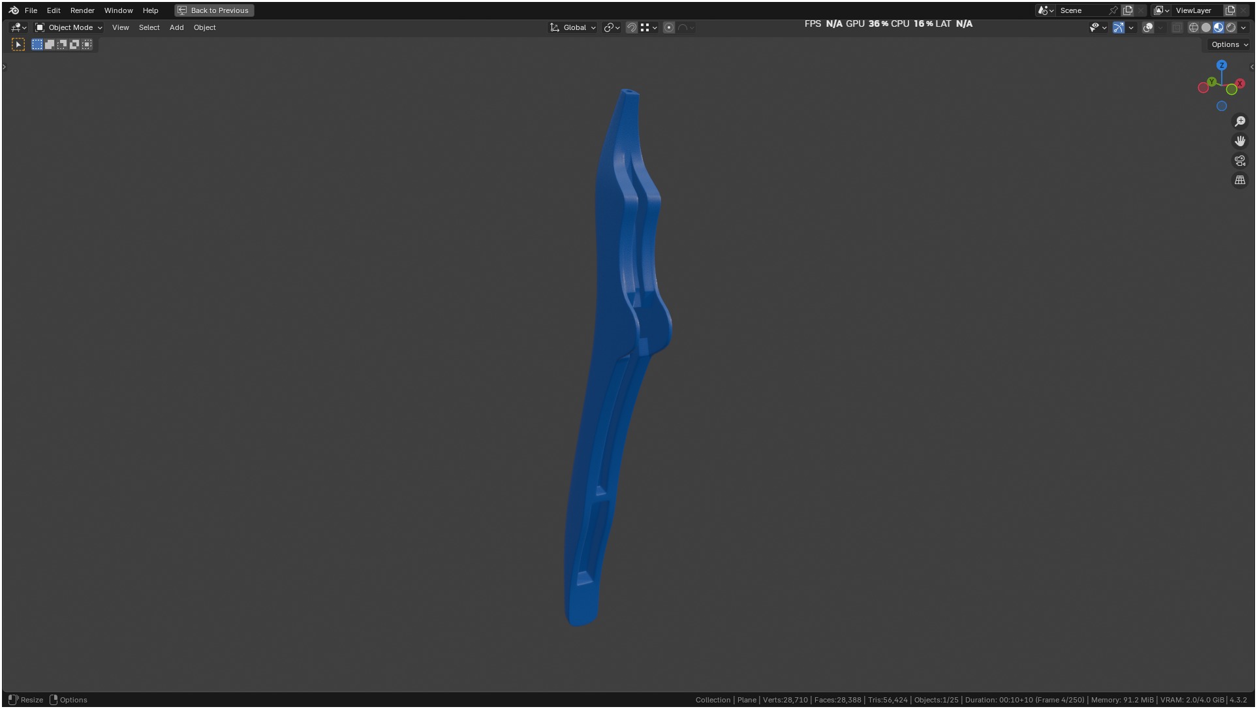Click the X axis gizmo handle
Viewport: 1257px width, 709px height.
pyautogui.click(x=1240, y=84)
